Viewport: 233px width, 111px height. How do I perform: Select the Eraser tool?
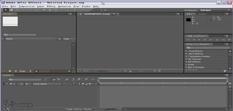click(x=75, y=10)
